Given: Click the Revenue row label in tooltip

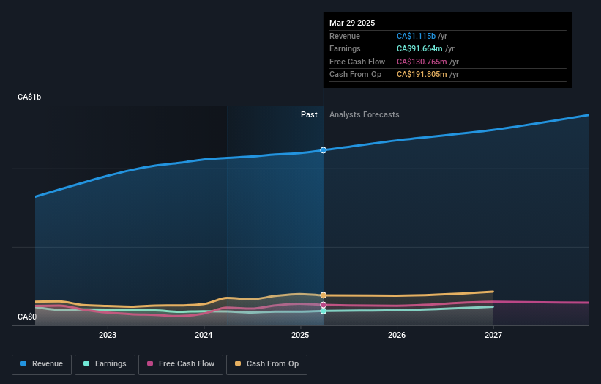Looking at the screenshot, I should pos(345,36).
